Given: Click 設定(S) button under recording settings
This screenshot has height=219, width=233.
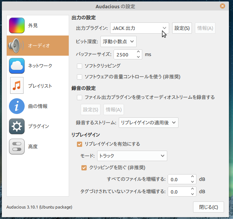Looking at the screenshot, I should point(90,109).
